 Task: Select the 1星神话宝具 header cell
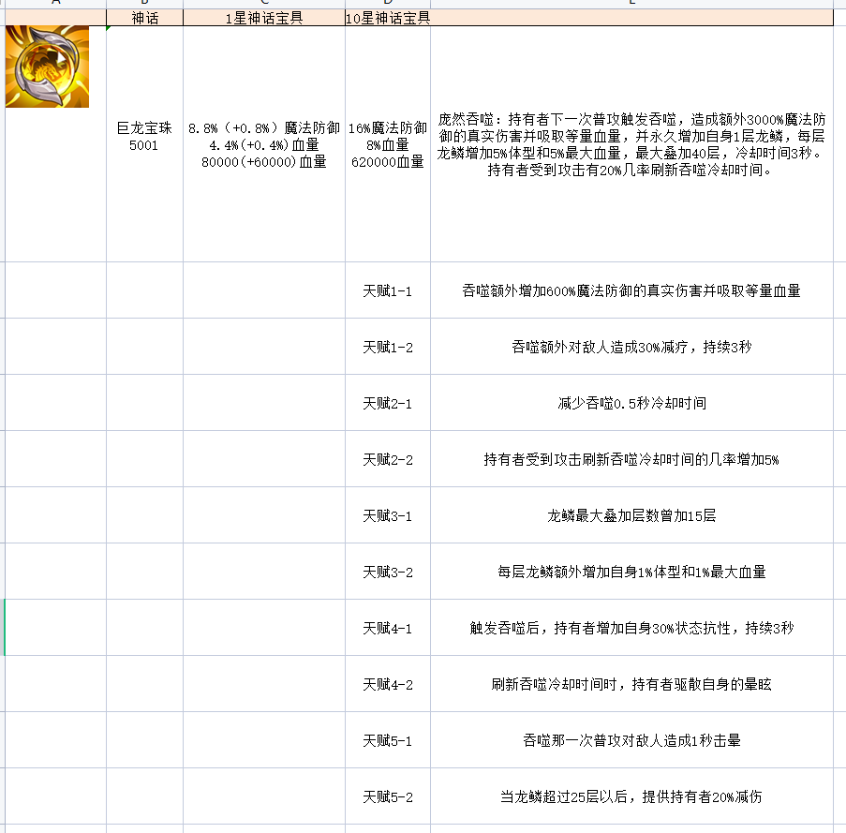pos(264,18)
